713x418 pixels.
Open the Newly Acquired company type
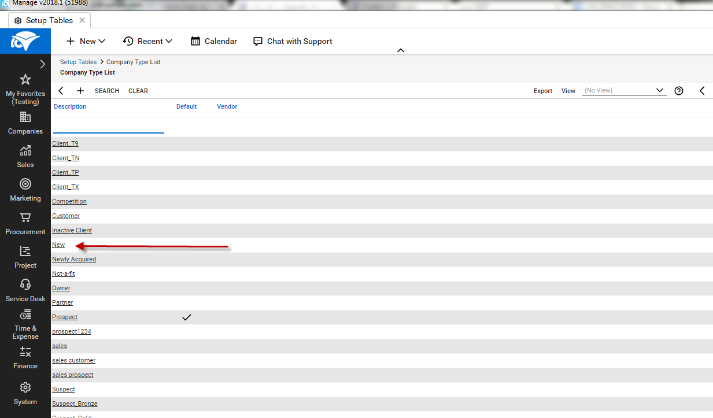[x=74, y=259]
